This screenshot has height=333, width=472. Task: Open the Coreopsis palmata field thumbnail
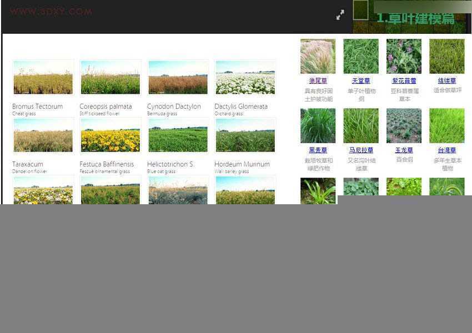111,77
